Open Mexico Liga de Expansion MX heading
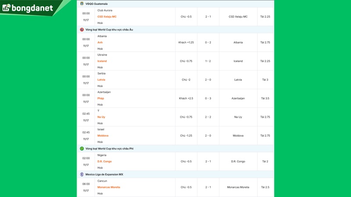The height and width of the screenshot is (197, 351). [x=104, y=174]
